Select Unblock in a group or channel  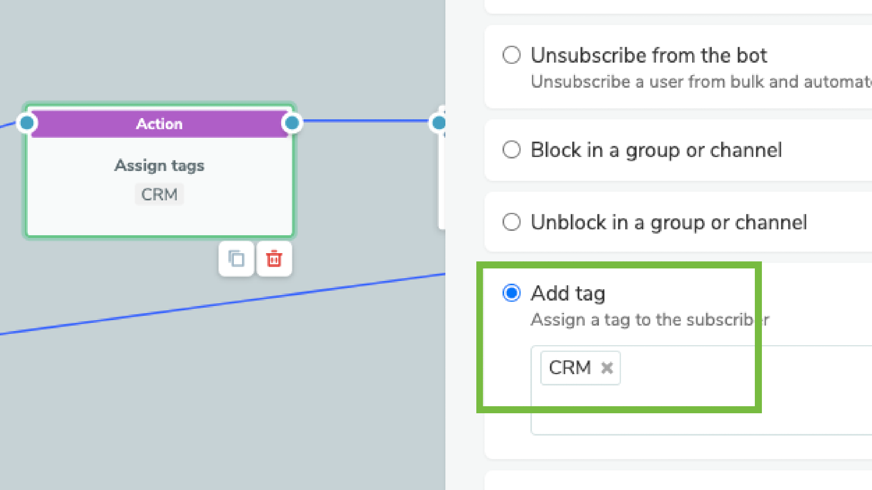[511, 222]
